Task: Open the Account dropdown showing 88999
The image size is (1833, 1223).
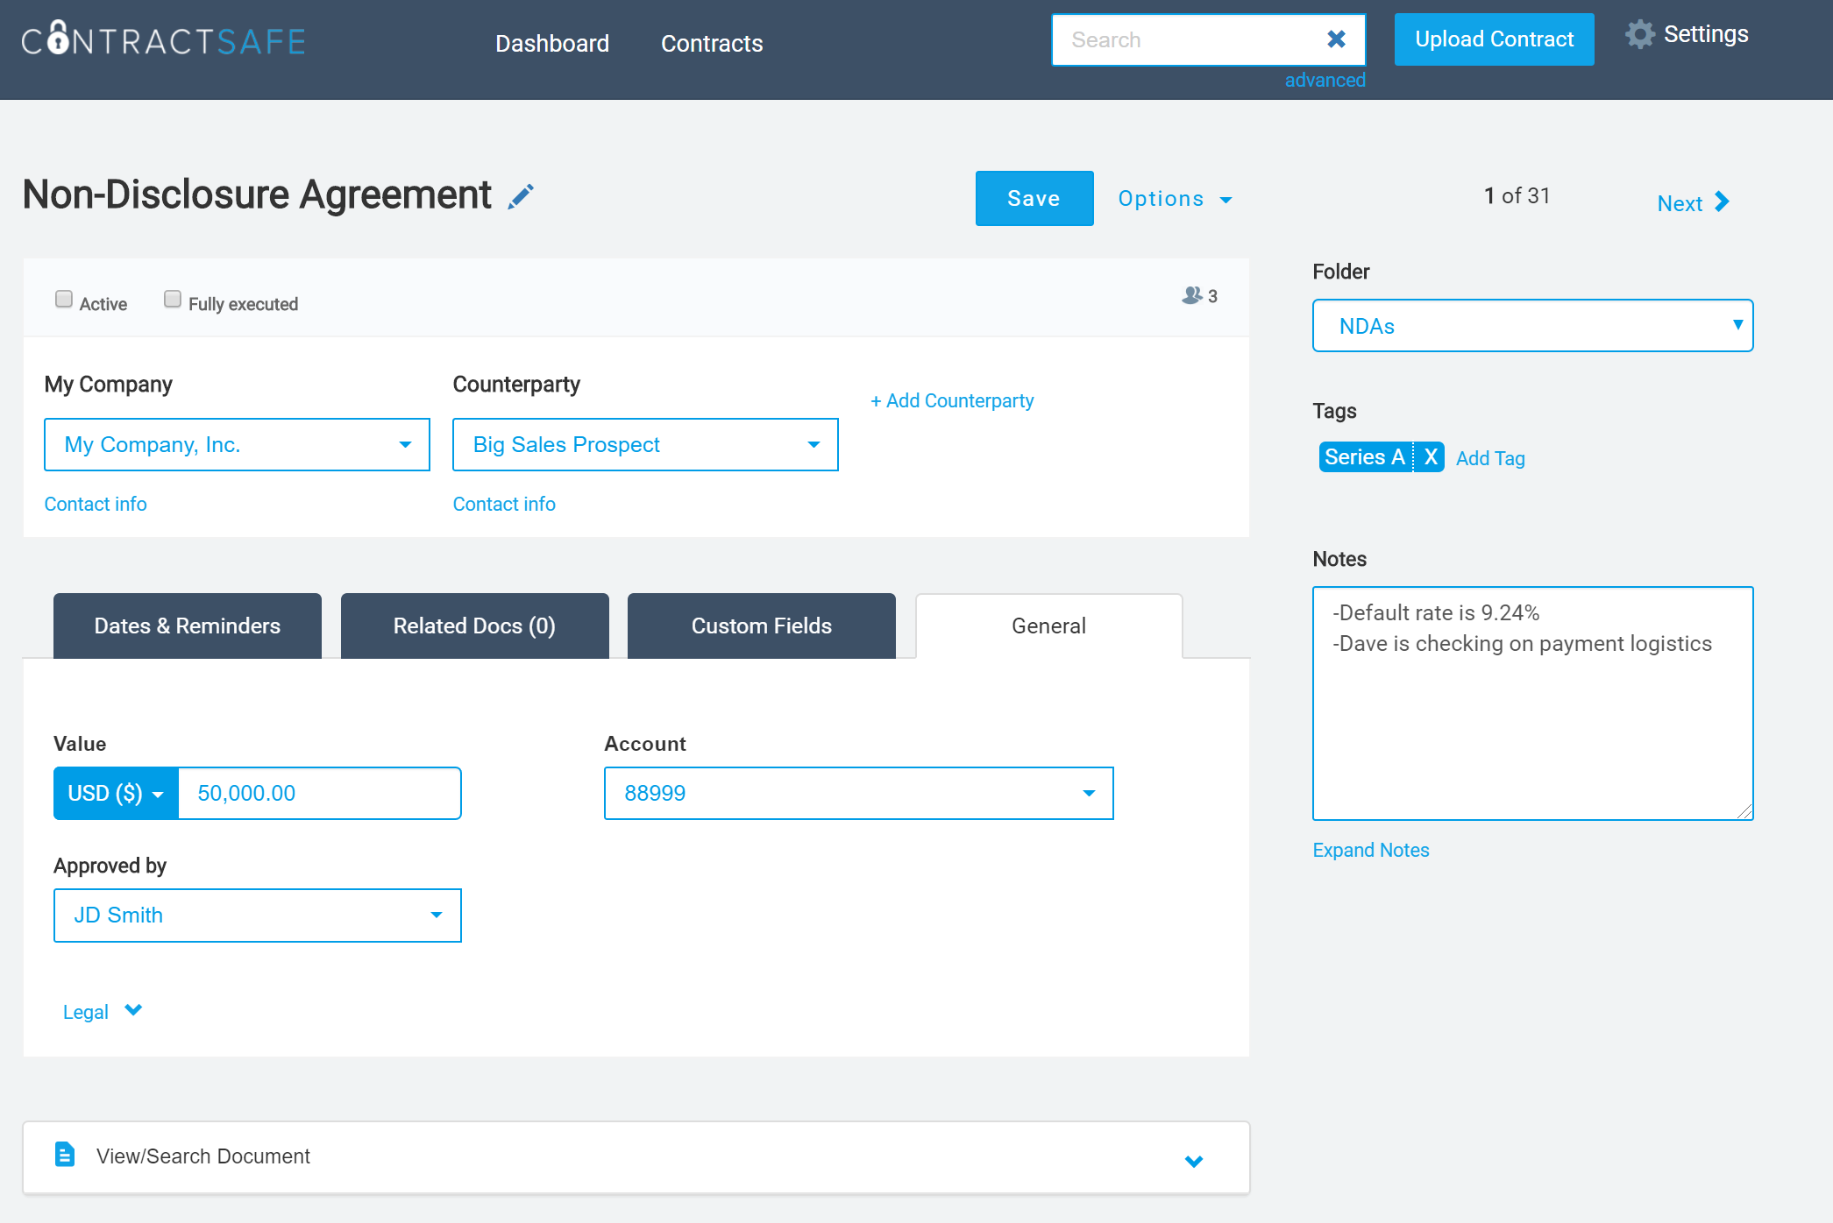Action: point(858,793)
